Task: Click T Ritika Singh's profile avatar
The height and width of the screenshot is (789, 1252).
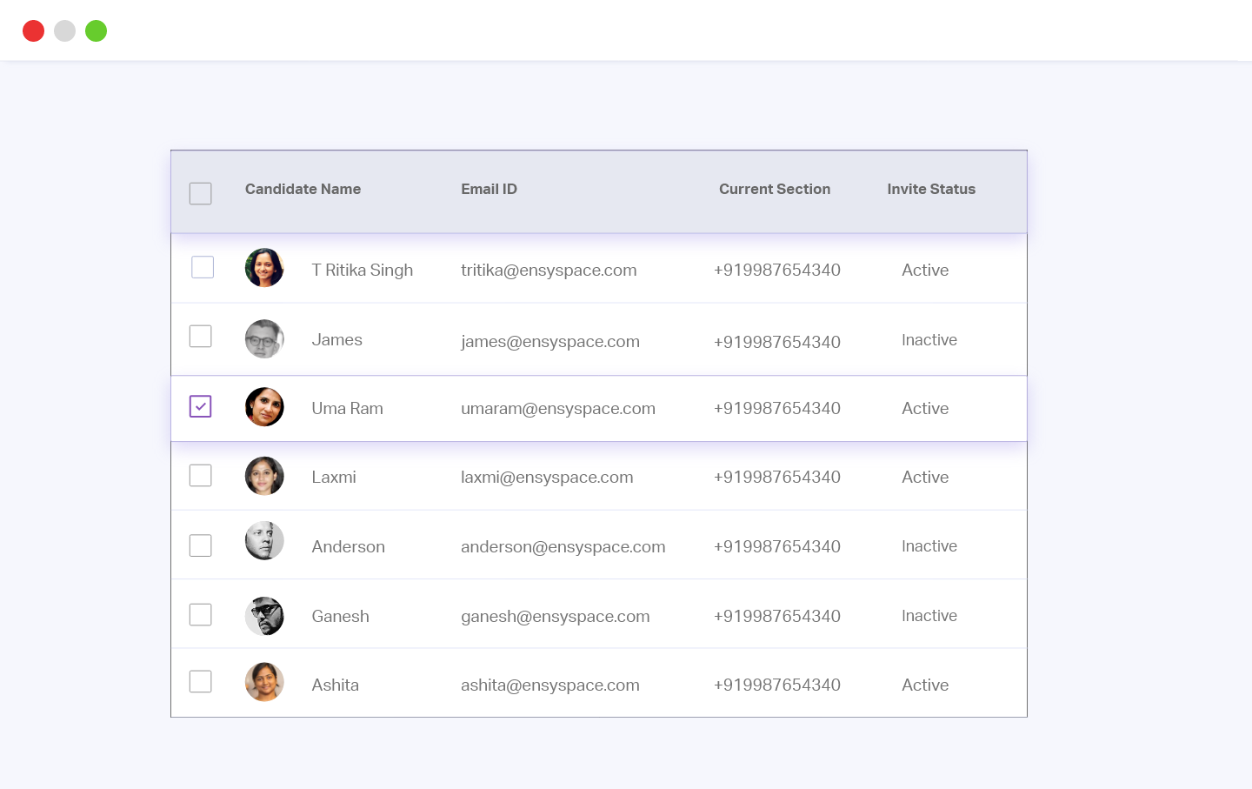Action: point(264,268)
